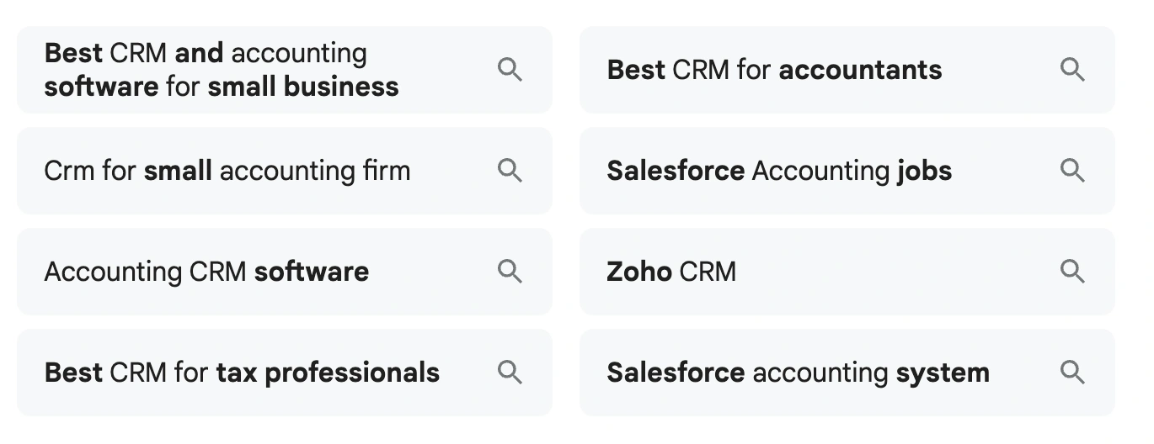Open 'Best CRM and accounting software for small business' suggestion
Screen dimensions: 1154x444
222,70
